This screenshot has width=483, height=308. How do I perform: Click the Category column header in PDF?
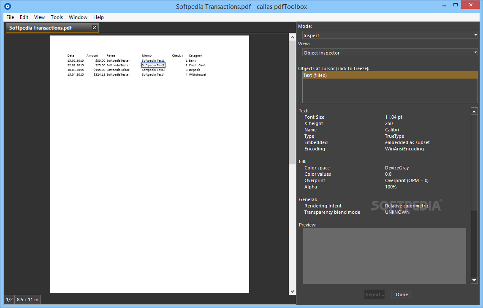[195, 56]
